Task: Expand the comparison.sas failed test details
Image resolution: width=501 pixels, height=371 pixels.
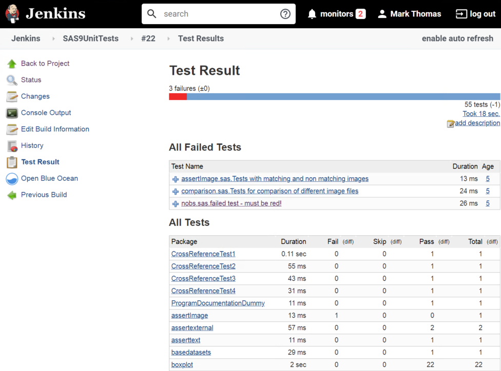Action: coord(176,192)
